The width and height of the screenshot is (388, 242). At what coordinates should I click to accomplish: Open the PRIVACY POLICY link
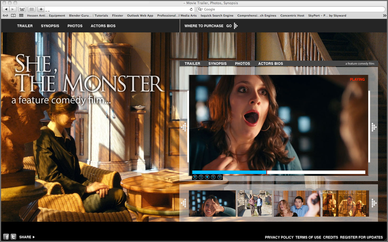[x=279, y=237]
